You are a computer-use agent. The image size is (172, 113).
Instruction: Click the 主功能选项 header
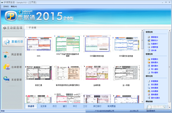click(13, 28)
